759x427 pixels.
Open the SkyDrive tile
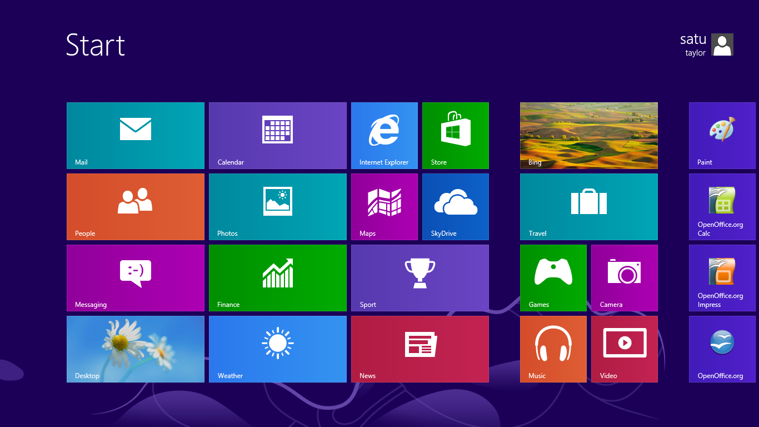coord(456,207)
